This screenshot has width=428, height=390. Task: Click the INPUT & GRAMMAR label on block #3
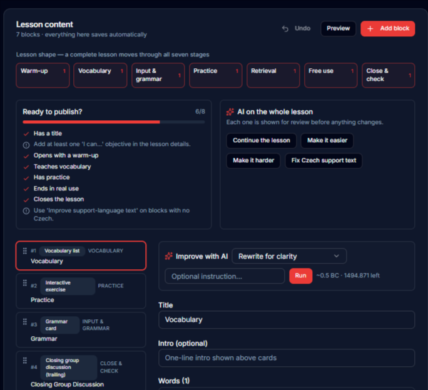point(96,325)
